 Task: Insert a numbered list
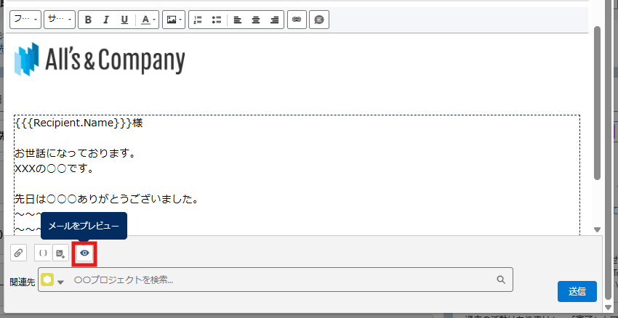tap(198, 20)
